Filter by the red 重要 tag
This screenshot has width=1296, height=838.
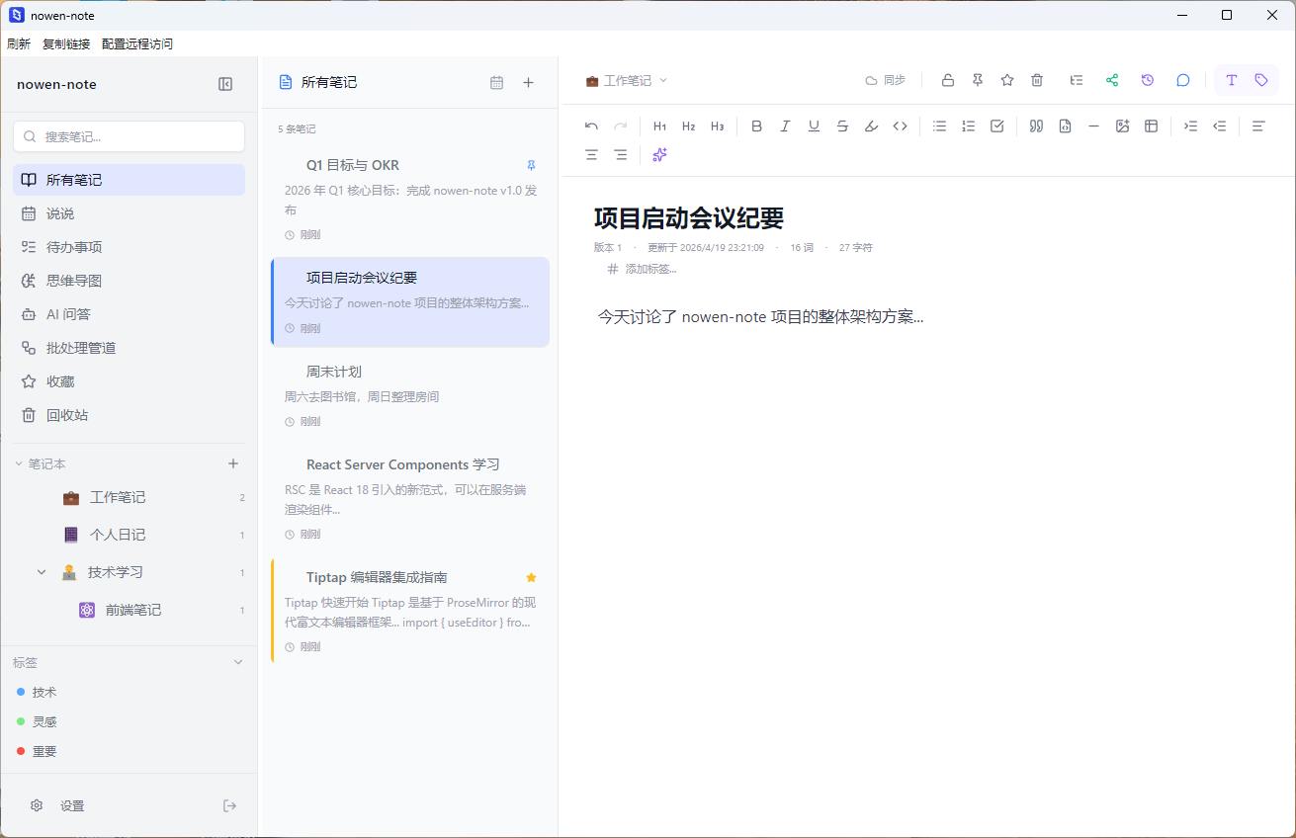click(38, 751)
